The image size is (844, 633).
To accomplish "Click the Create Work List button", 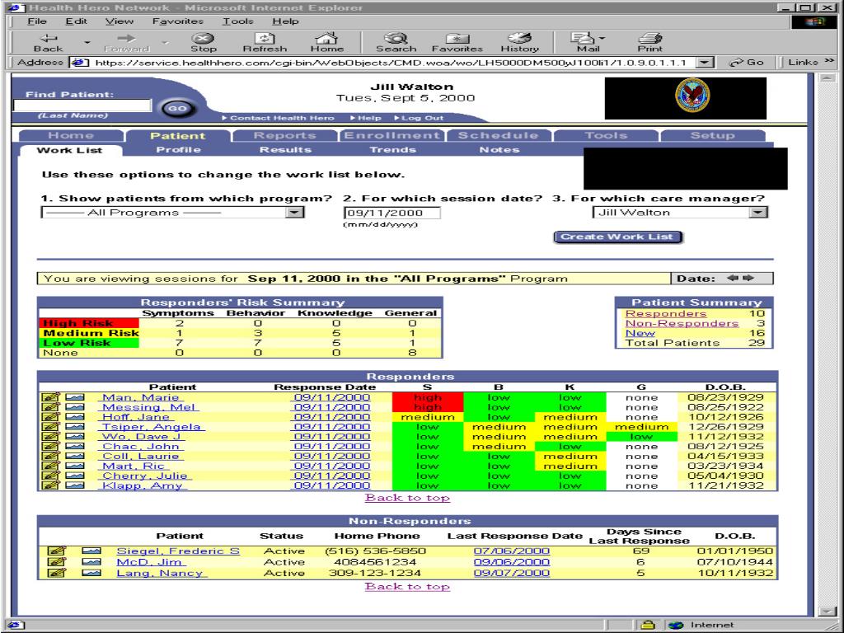I will pyautogui.click(x=617, y=237).
